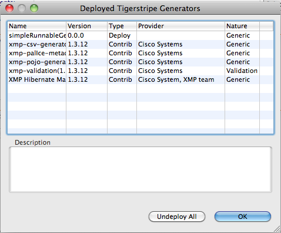Sort by the Version column header

point(86,26)
